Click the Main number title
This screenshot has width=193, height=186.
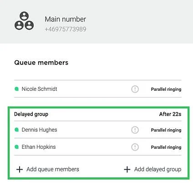pyautogui.click(x=65, y=19)
